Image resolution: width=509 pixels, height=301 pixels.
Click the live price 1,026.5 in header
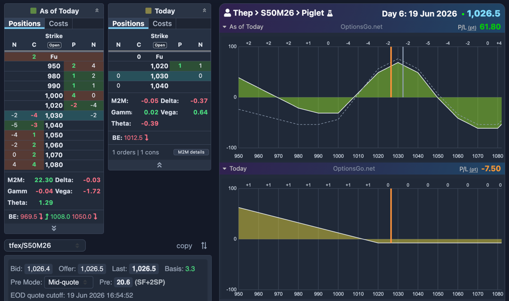click(484, 13)
